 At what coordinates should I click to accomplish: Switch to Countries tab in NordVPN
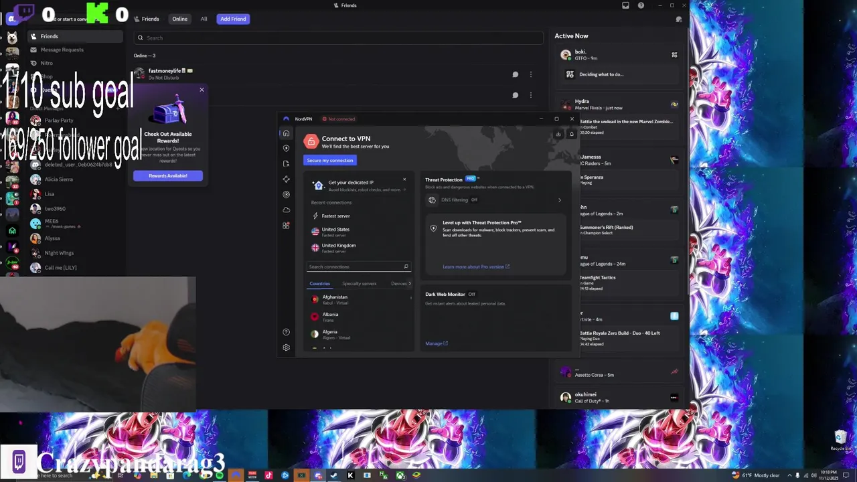[320, 284]
